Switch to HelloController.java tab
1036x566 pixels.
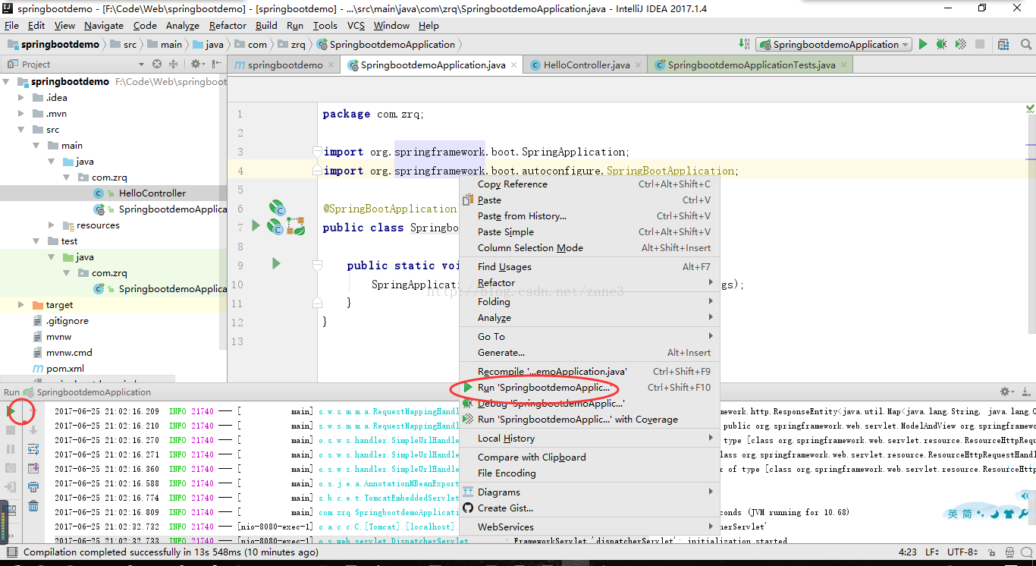(585, 64)
